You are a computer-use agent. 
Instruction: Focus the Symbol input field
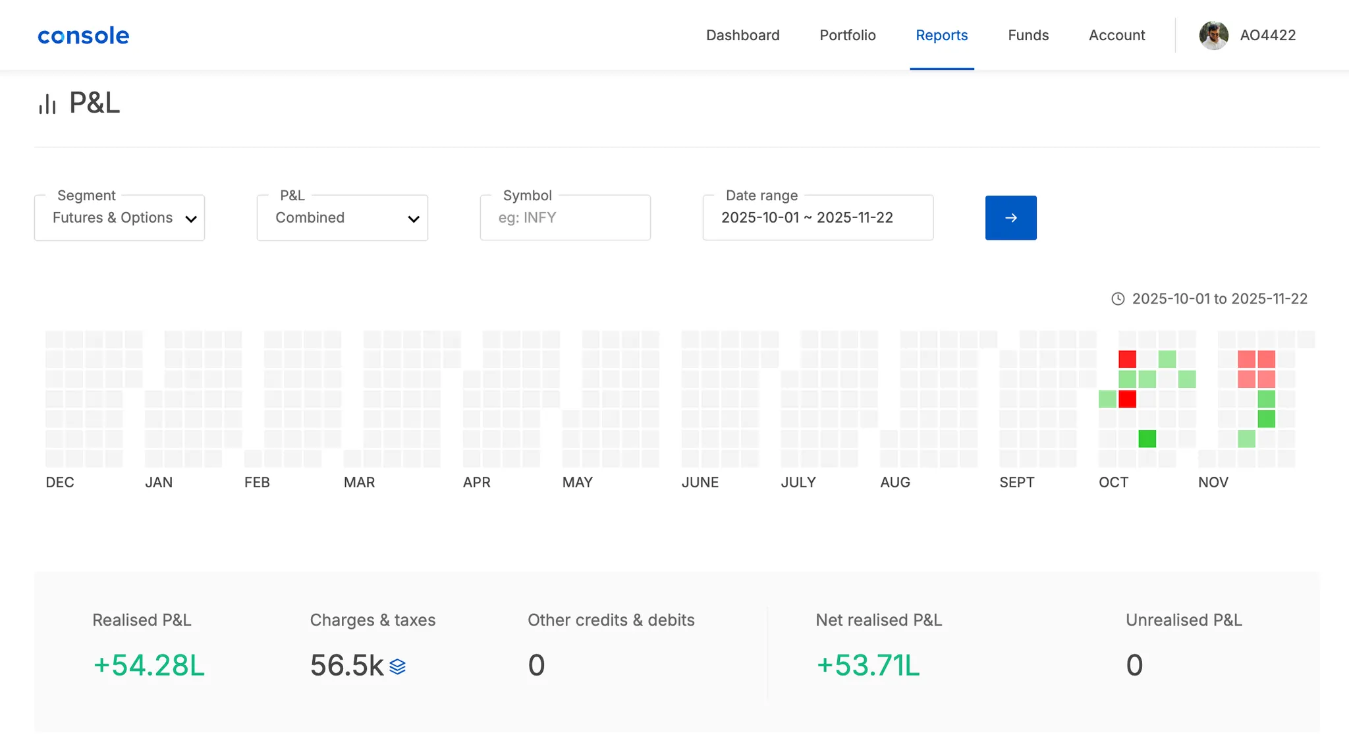565,218
